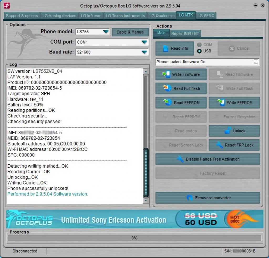
Task: Click the Disable Hands Free Activation wrench icon
Action: click(180, 159)
